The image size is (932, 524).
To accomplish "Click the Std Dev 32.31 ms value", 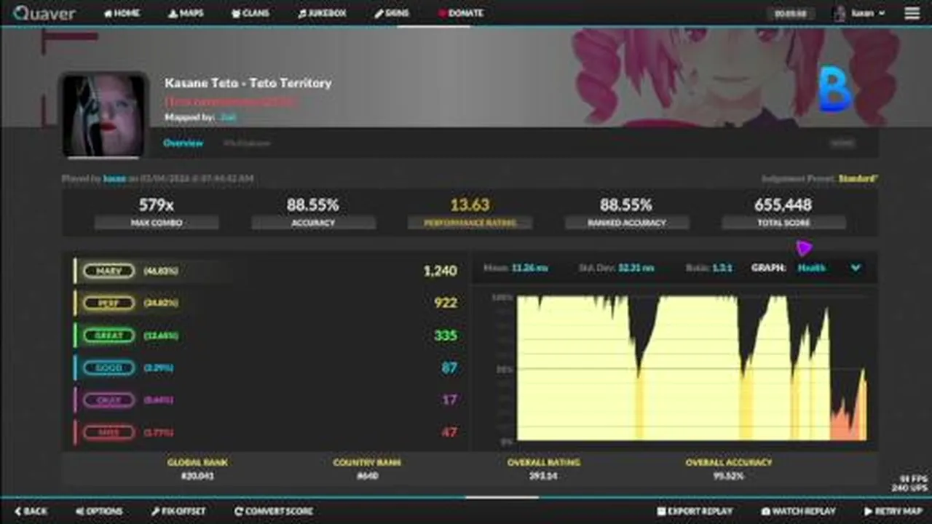I will 636,268.
